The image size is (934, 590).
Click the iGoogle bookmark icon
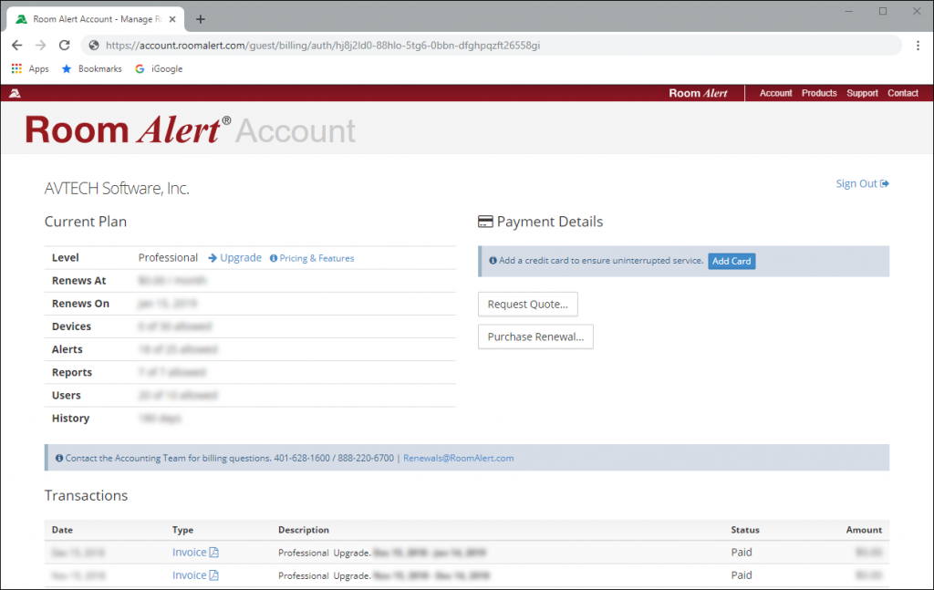pyautogui.click(x=139, y=67)
